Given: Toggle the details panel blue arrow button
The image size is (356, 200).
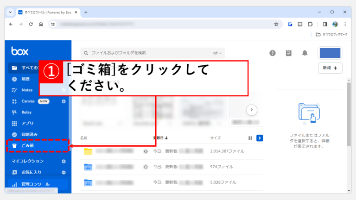Looking at the screenshot, I should (260, 138).
